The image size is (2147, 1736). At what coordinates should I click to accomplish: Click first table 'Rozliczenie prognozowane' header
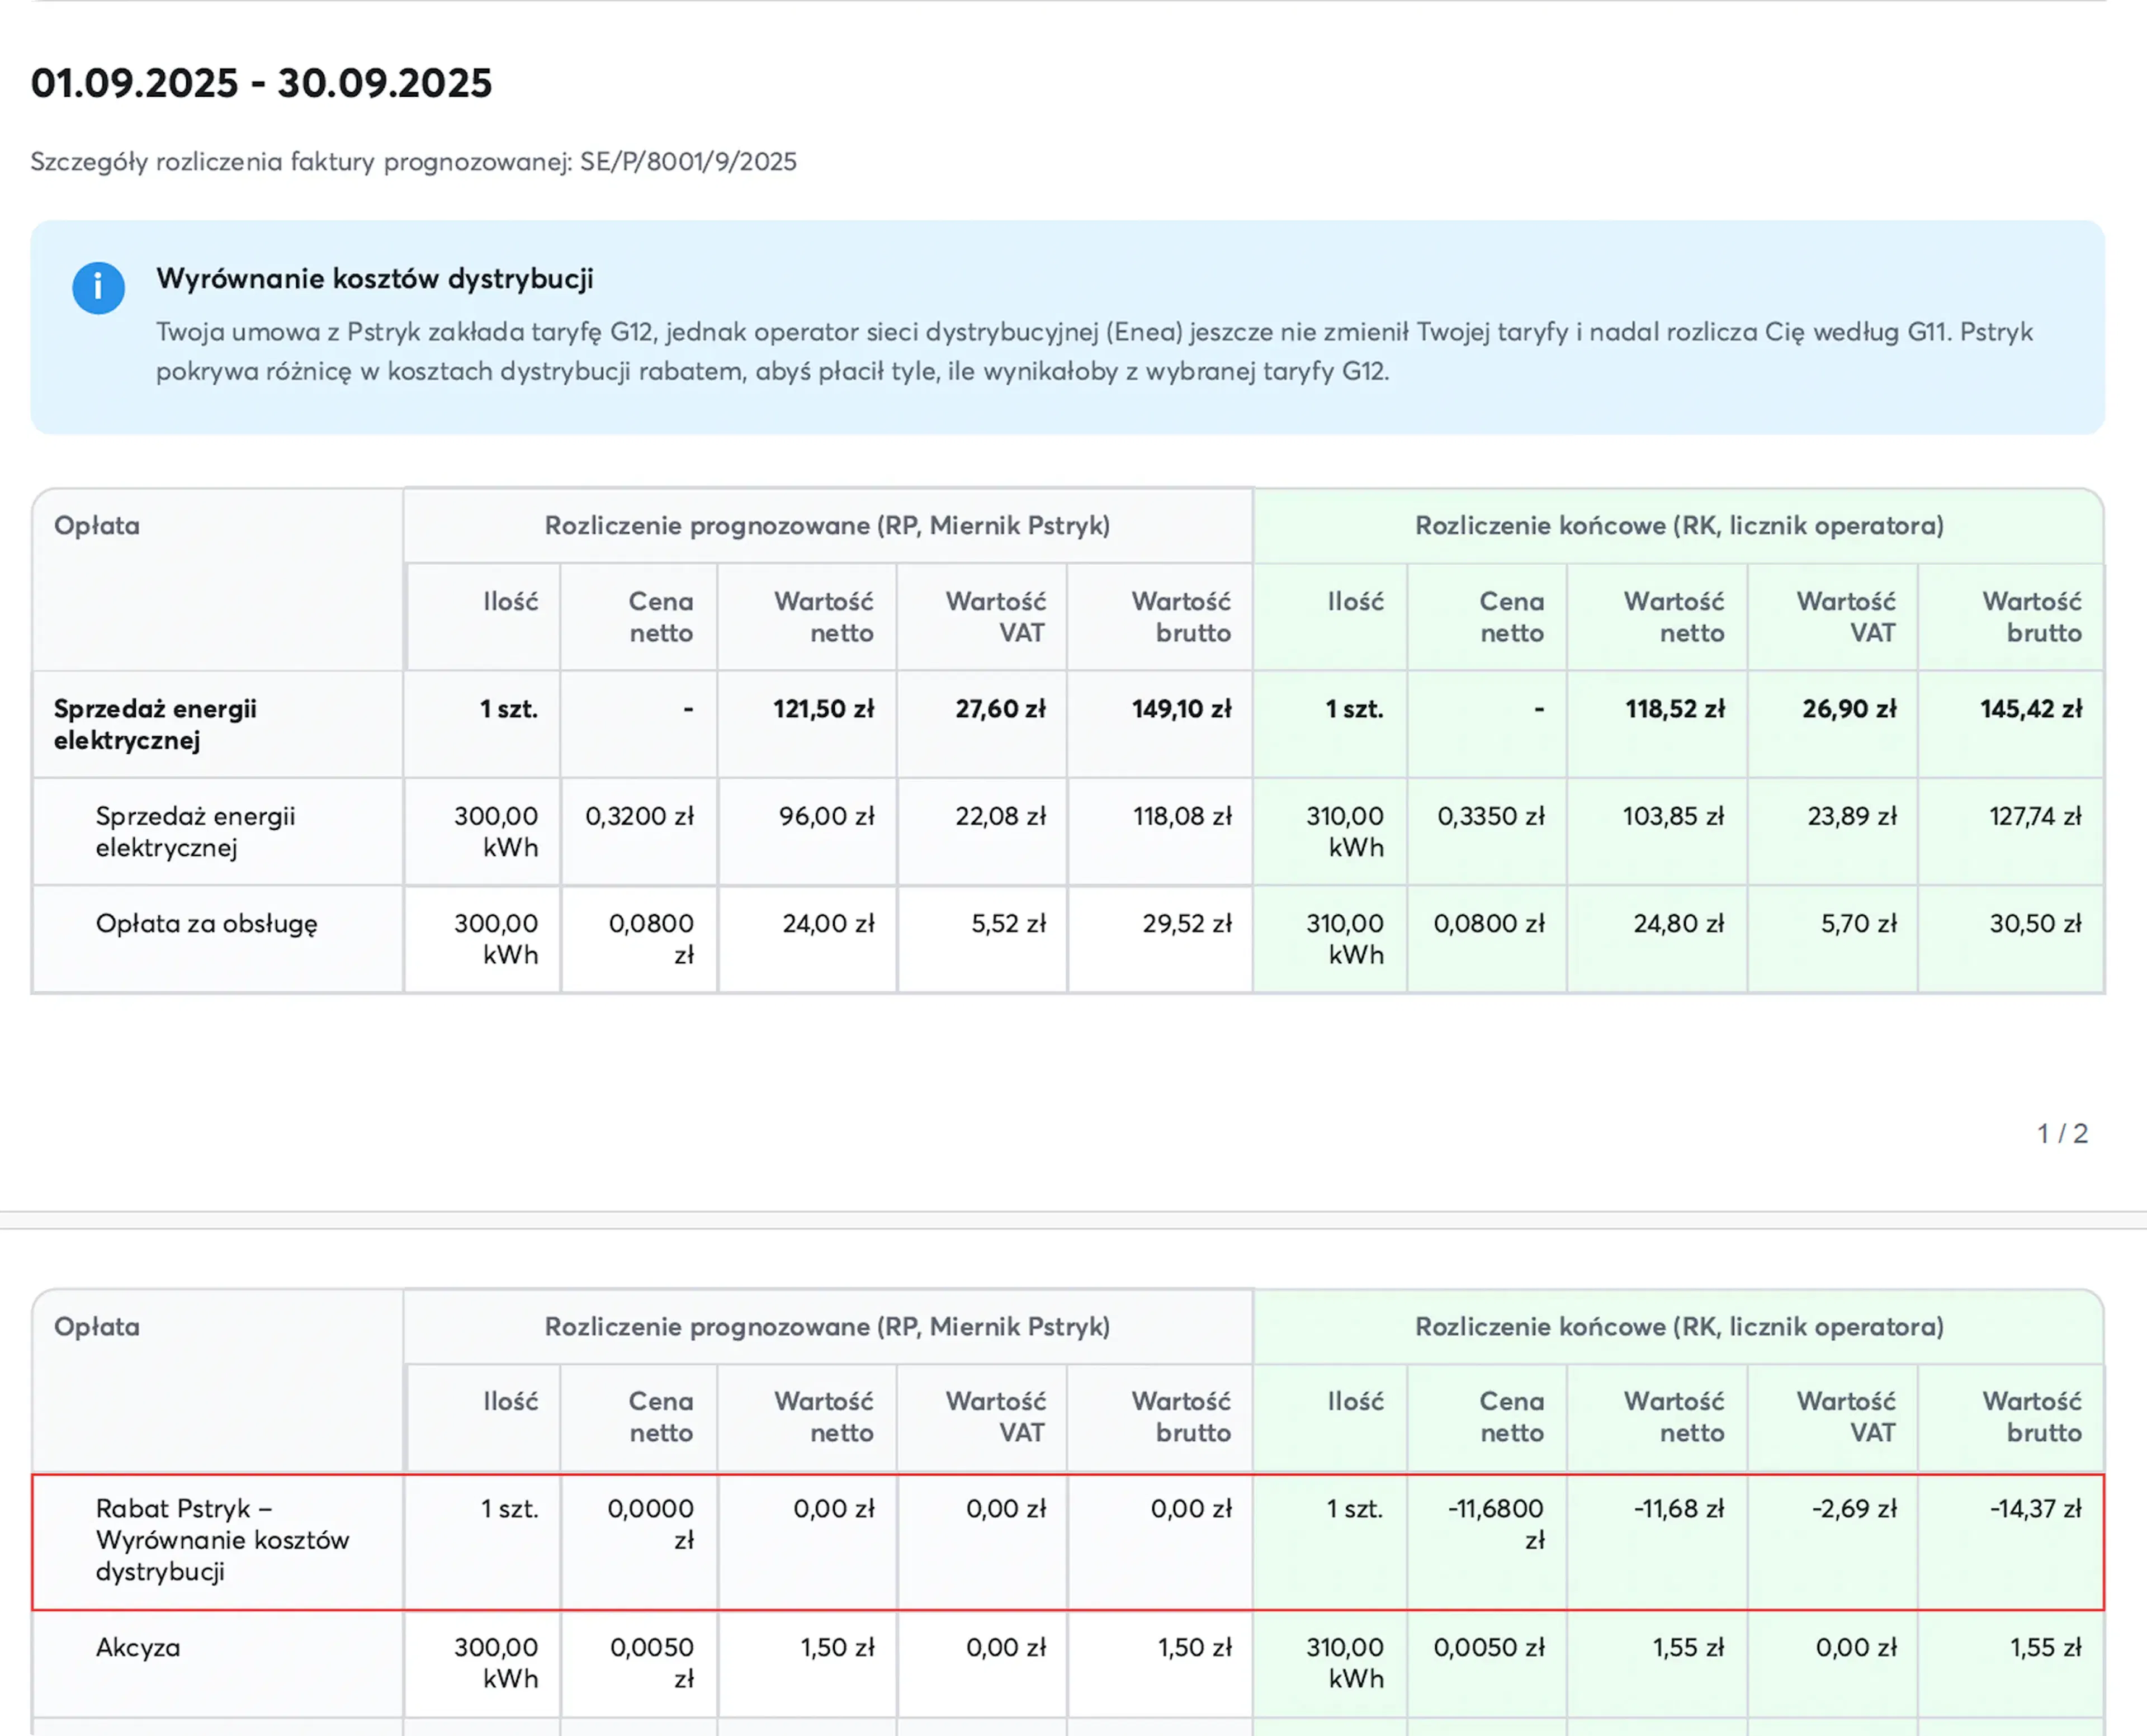tap(827, 526)
